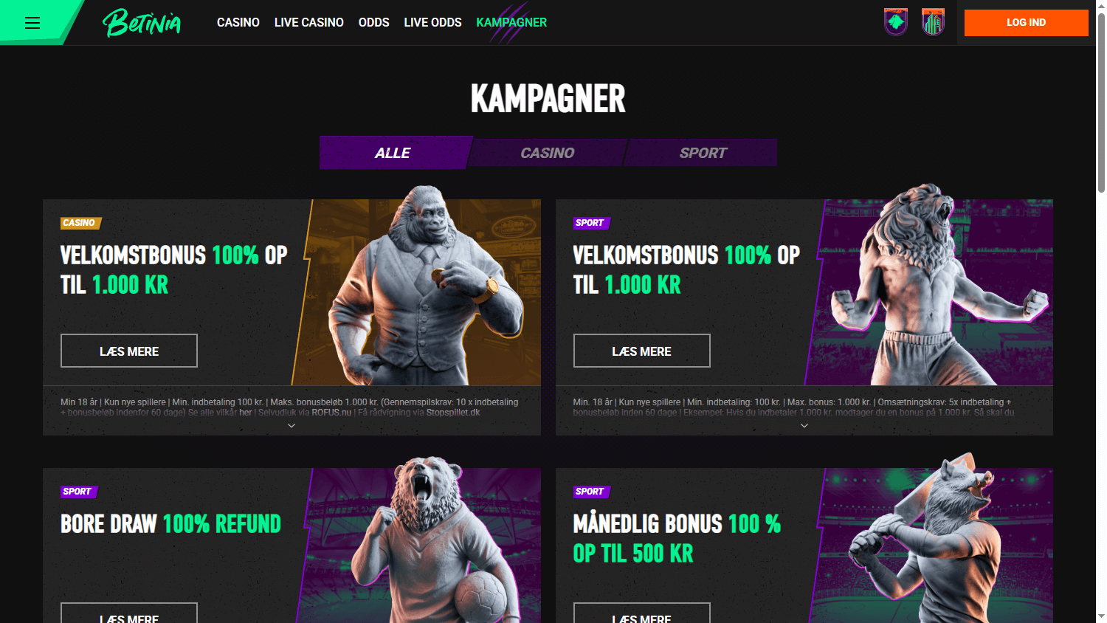
Task: Click the SPORT tag on Månedlig Bonus promotion
Action: click(590, 492)
